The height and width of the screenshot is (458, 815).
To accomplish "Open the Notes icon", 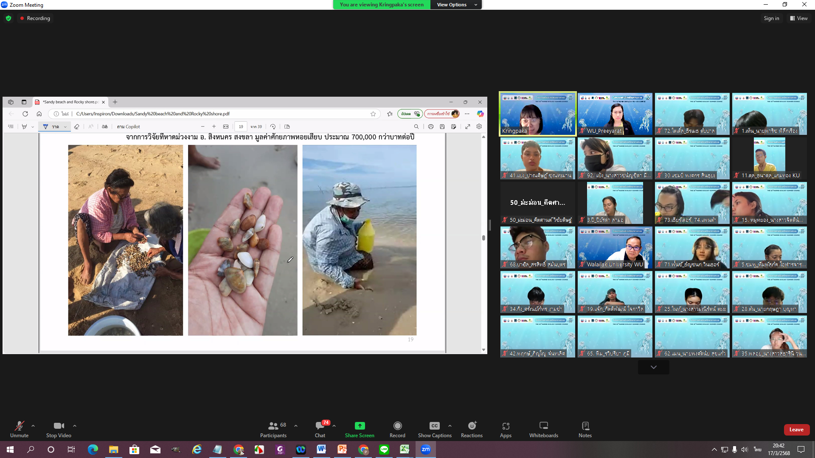I will tap(585, 428).
